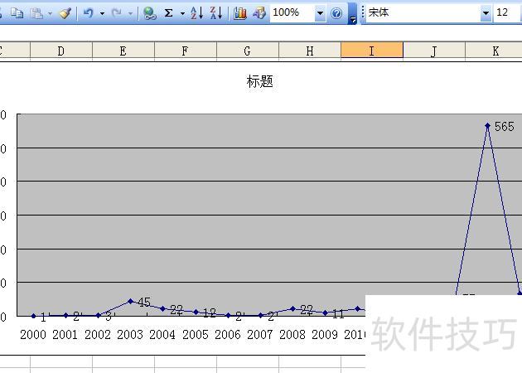
Task: Click the 45 data label
Action: pos(144,302)
